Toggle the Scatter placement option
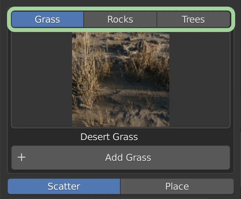 [64, 187]
